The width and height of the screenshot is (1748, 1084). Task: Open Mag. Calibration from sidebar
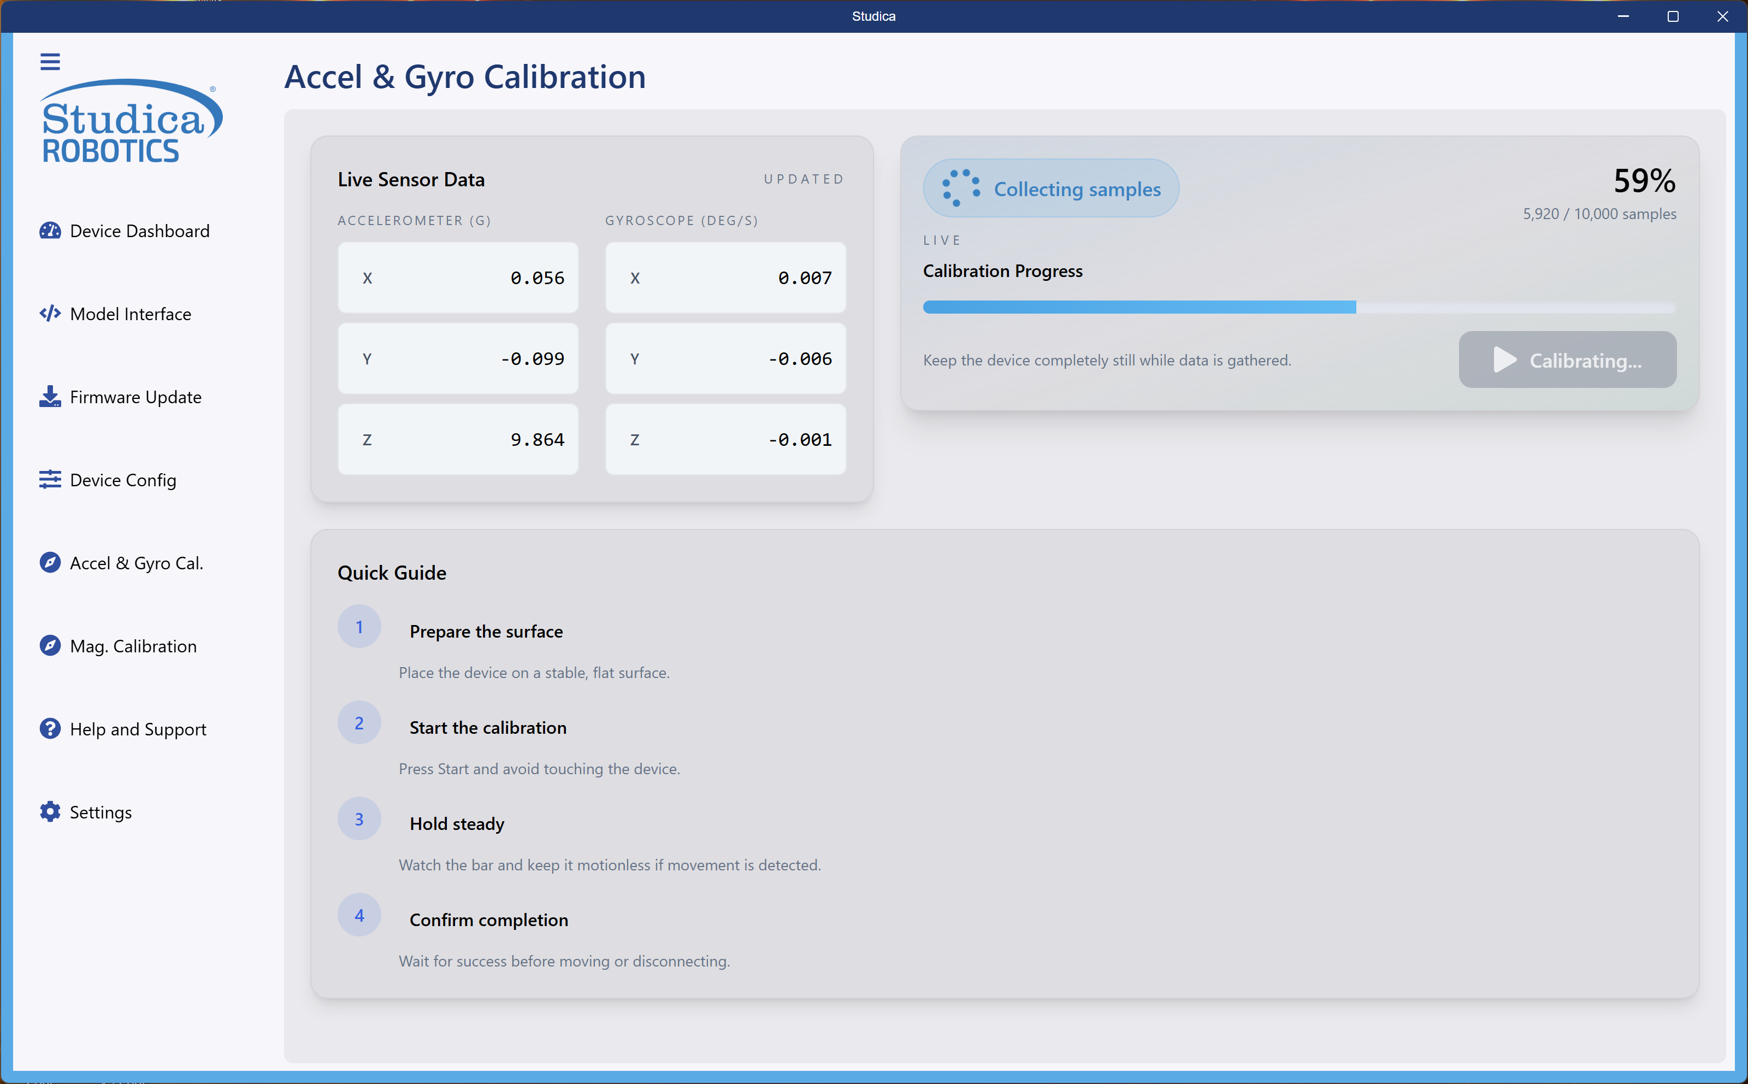point(133,646)
